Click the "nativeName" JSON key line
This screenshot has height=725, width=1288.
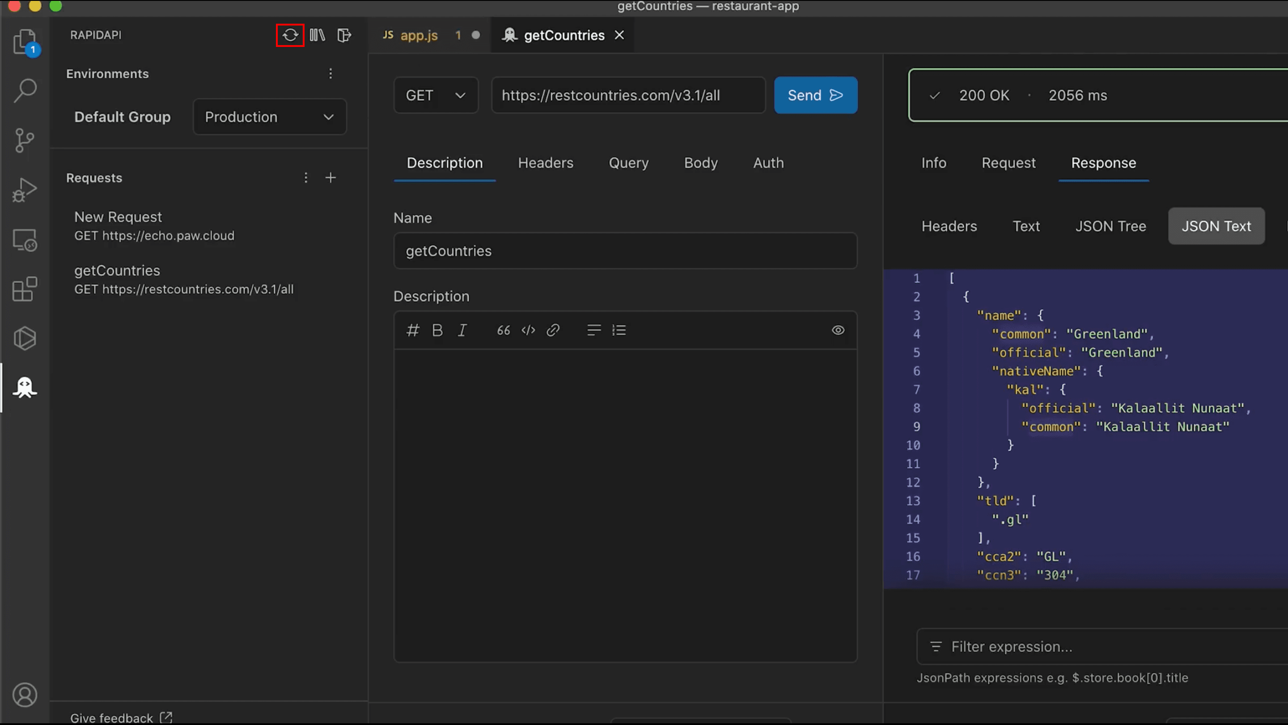(1047, 371)
